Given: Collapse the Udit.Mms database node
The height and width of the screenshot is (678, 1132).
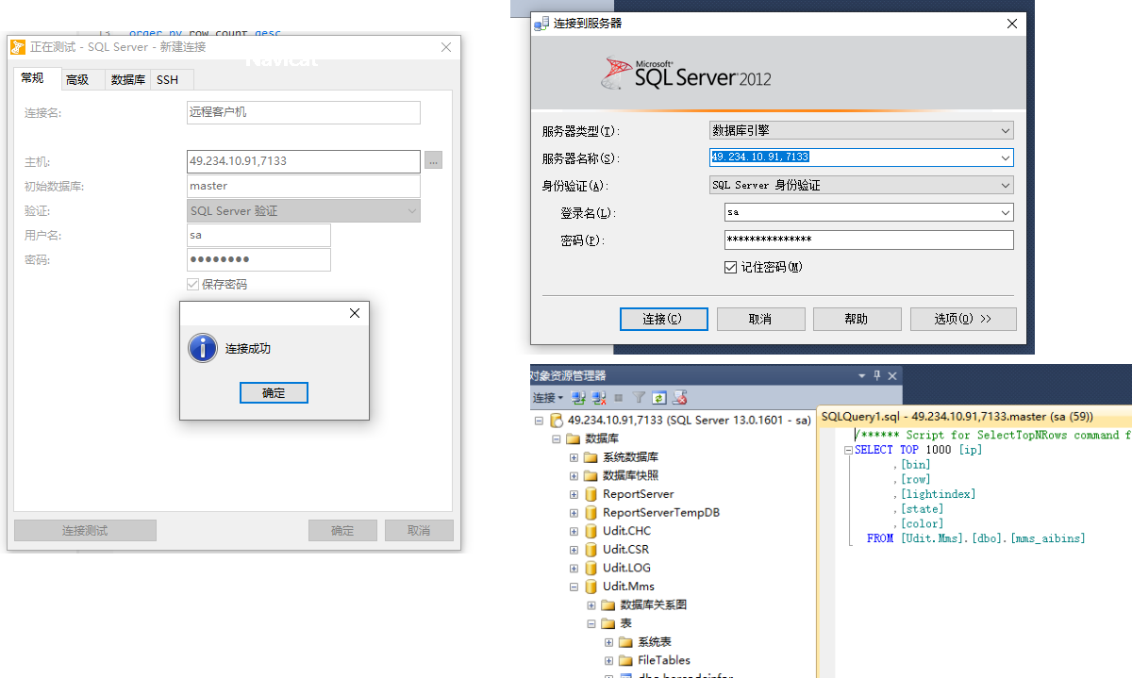Looking at the screenshot, I should point(574,587).
